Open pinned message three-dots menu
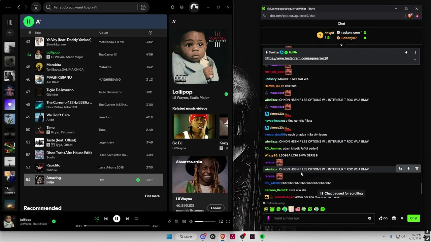The image size is (431, 242). point(415,52)
